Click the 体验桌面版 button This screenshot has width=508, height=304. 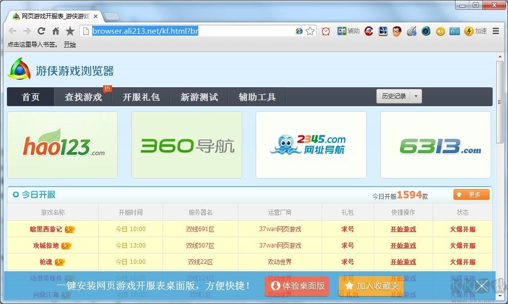[x=296, y=286]
